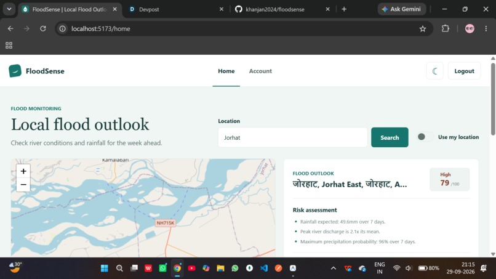Click the address bar URL localhost:5173/home

[x=100, y=29]
